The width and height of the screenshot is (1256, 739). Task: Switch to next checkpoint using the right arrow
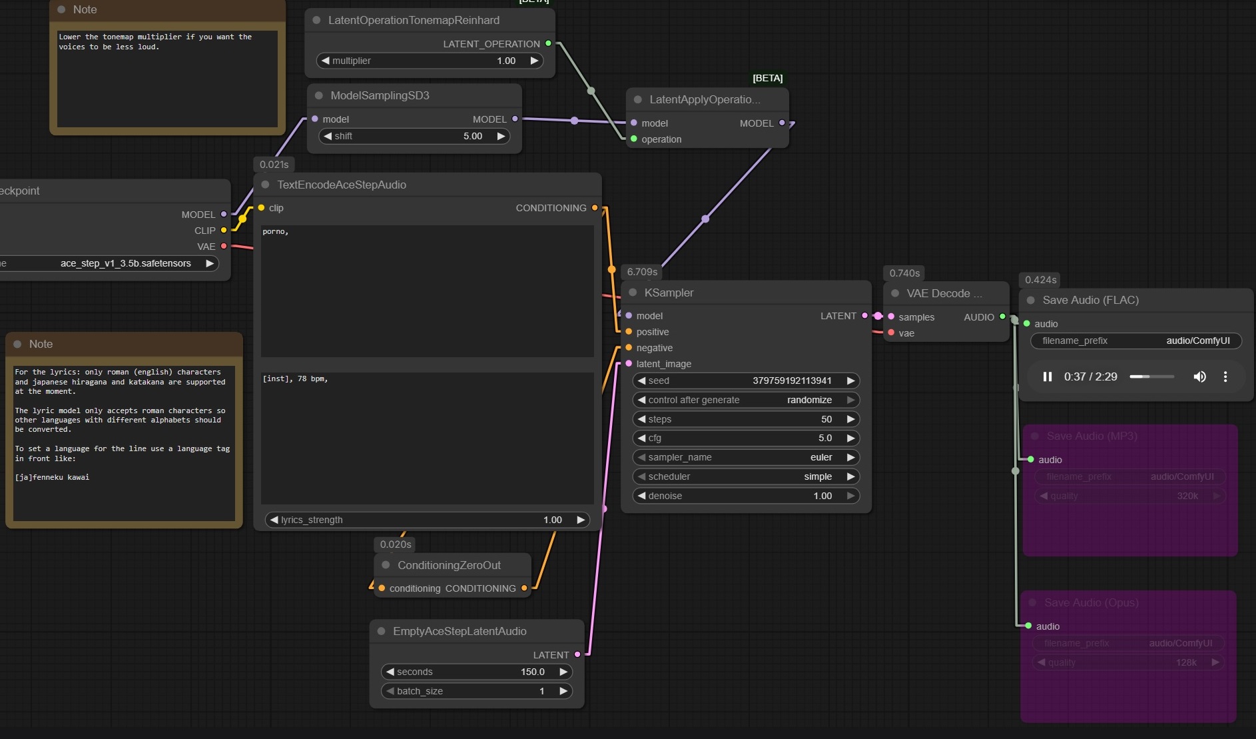[x=210, y=263]
